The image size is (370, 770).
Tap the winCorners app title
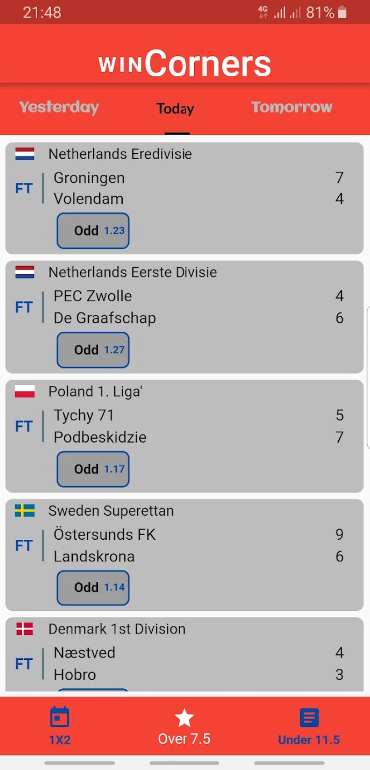(x=185, y=64)
